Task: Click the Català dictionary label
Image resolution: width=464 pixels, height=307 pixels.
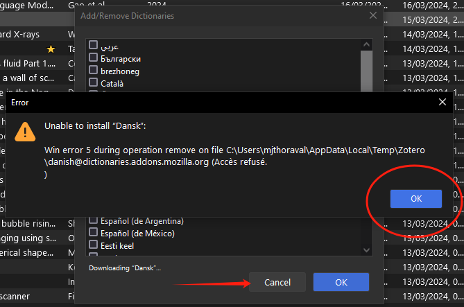Action: tap(112, 84)
